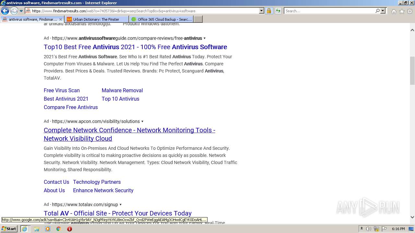Expand the apcon.com ad URL arrow
Screen dimensions: 415x233
coord(142,121)
